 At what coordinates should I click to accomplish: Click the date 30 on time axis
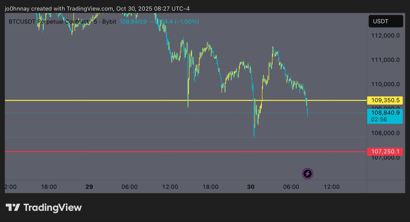(251, 187)
